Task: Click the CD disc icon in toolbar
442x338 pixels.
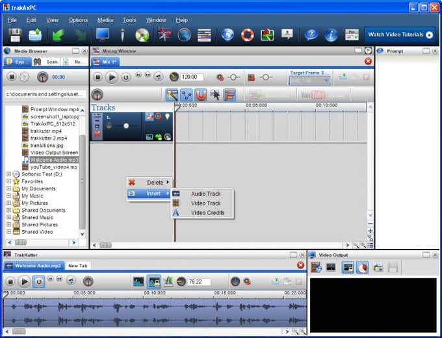Action: (x=142, y=35)
